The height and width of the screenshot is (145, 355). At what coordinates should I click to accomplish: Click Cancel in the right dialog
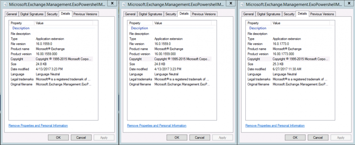point(318,137)
